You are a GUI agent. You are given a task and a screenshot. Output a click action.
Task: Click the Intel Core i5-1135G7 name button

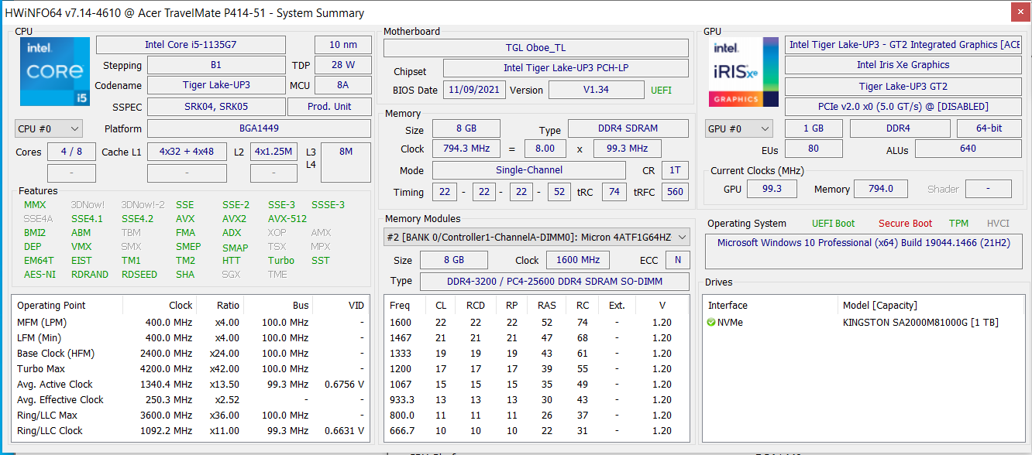(191, 45)
